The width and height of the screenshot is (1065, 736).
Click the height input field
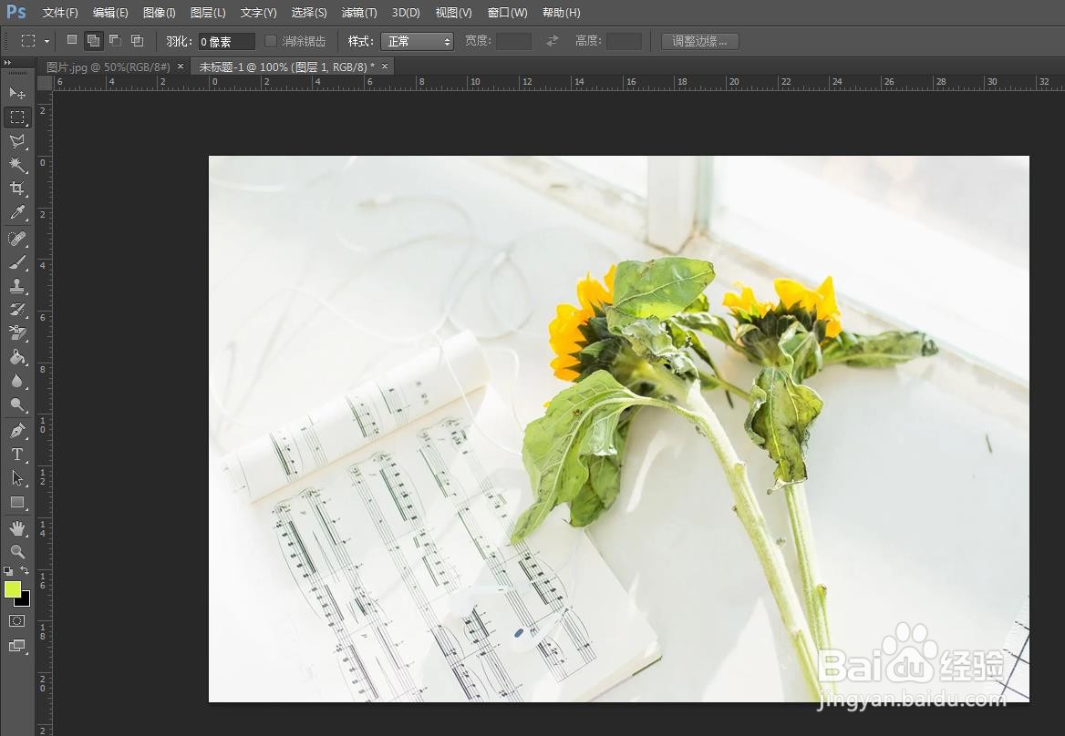click(x=624, y=41)
